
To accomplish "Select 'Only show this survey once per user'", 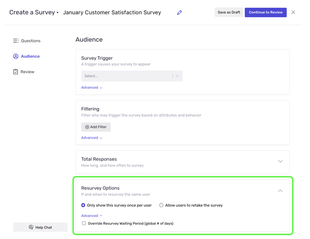I will (x=83, y=205).
